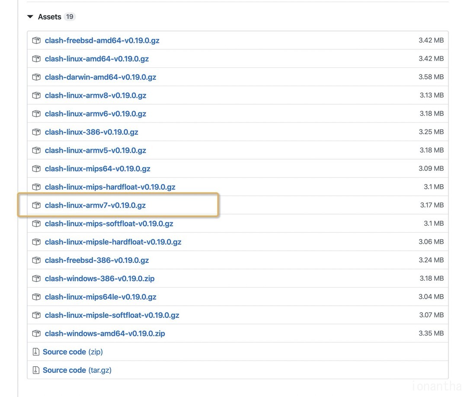This screenshot has height=397, width=467.
Task: Click clash-linux-mips-hardfloat-v0.19.0.gz link
Action: (x=110, y=187)
